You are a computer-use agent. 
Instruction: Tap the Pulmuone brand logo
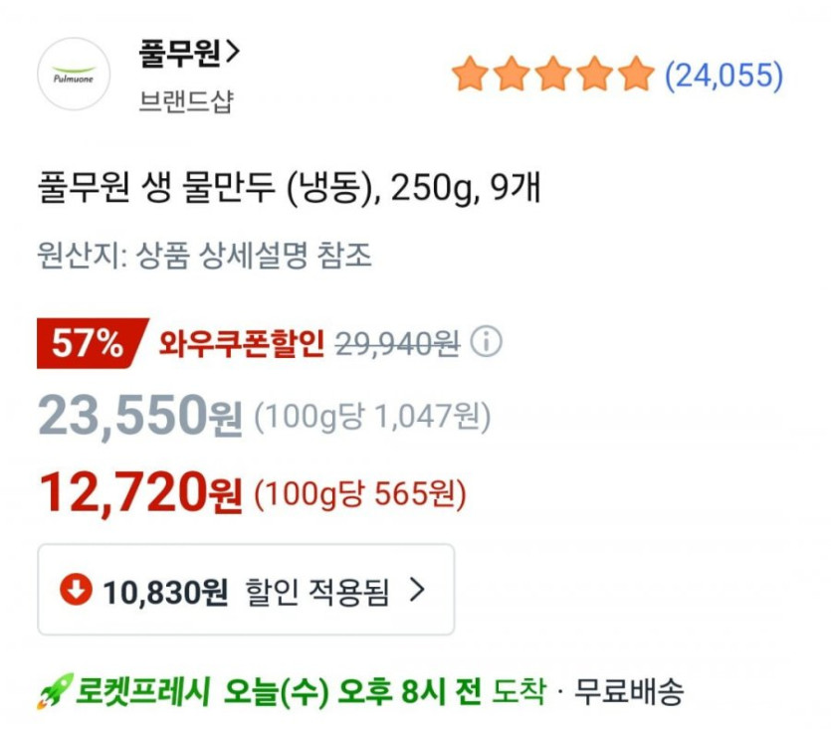(73, 73)
